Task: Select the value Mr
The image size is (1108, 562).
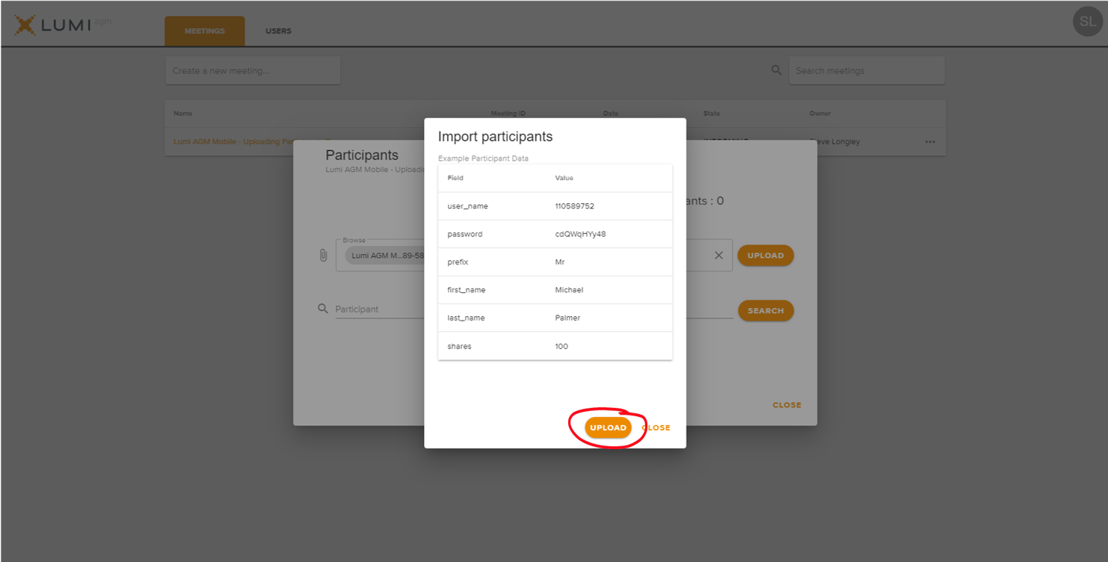Action: click(560, 262)
